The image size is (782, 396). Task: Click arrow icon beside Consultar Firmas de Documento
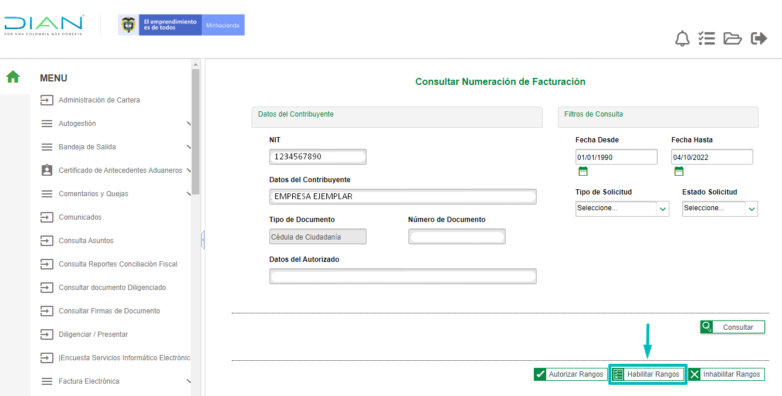pyautogui.click(x=47, y=311)
